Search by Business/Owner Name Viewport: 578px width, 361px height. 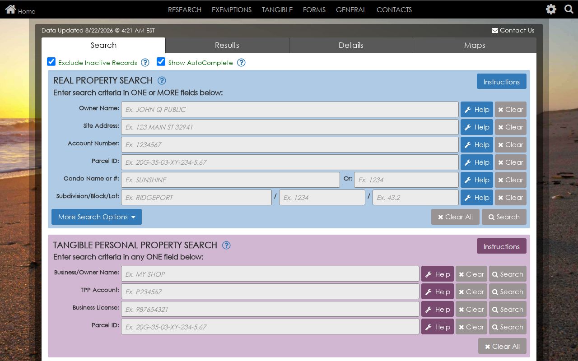pyautogui.click(x=508, y=274)
